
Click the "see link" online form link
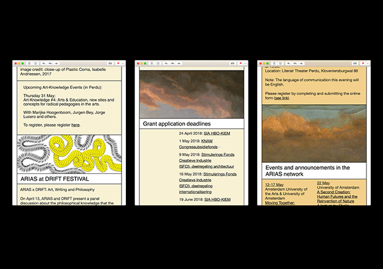coord(281,98)
